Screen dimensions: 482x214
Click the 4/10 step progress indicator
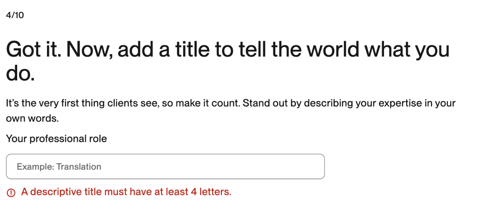(15, 15)
